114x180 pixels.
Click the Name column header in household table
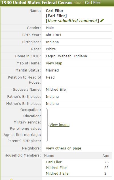point(49,155)
